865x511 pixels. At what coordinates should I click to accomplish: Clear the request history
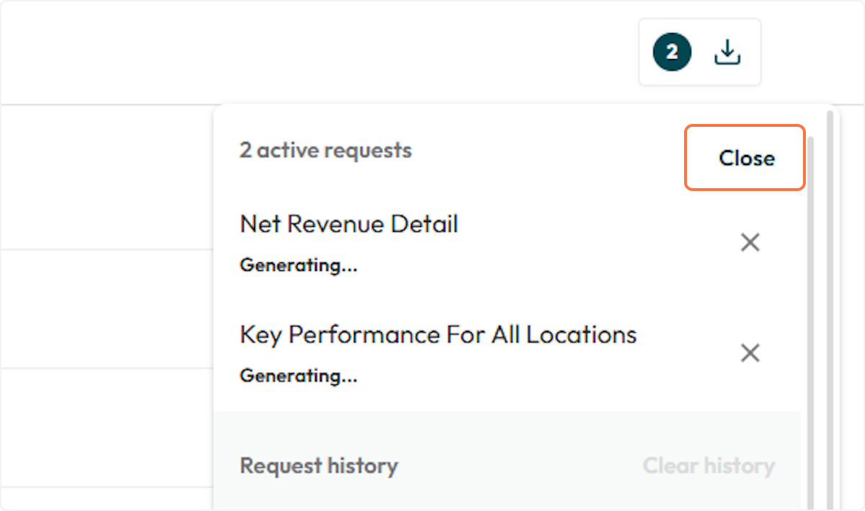[x=709, y=466]
